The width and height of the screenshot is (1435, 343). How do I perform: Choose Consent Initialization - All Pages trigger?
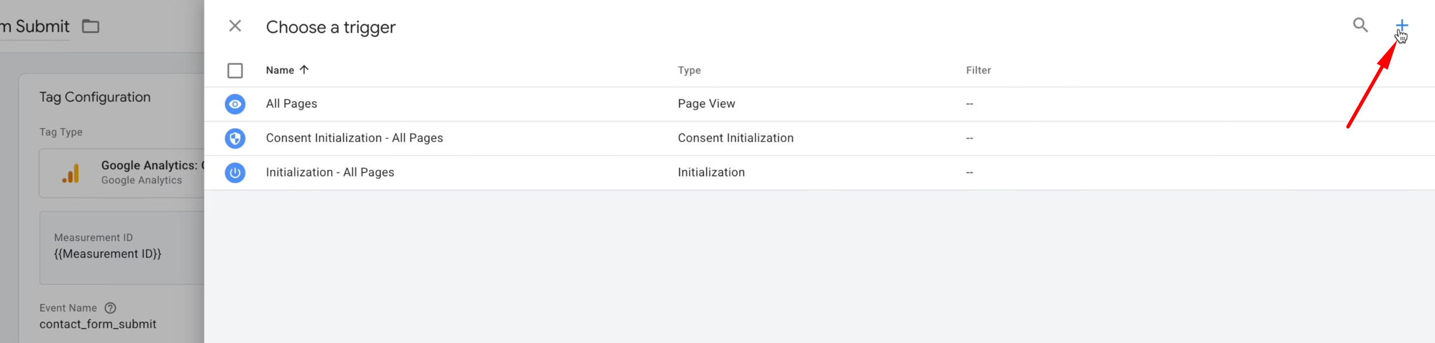(x=354, y=138)
